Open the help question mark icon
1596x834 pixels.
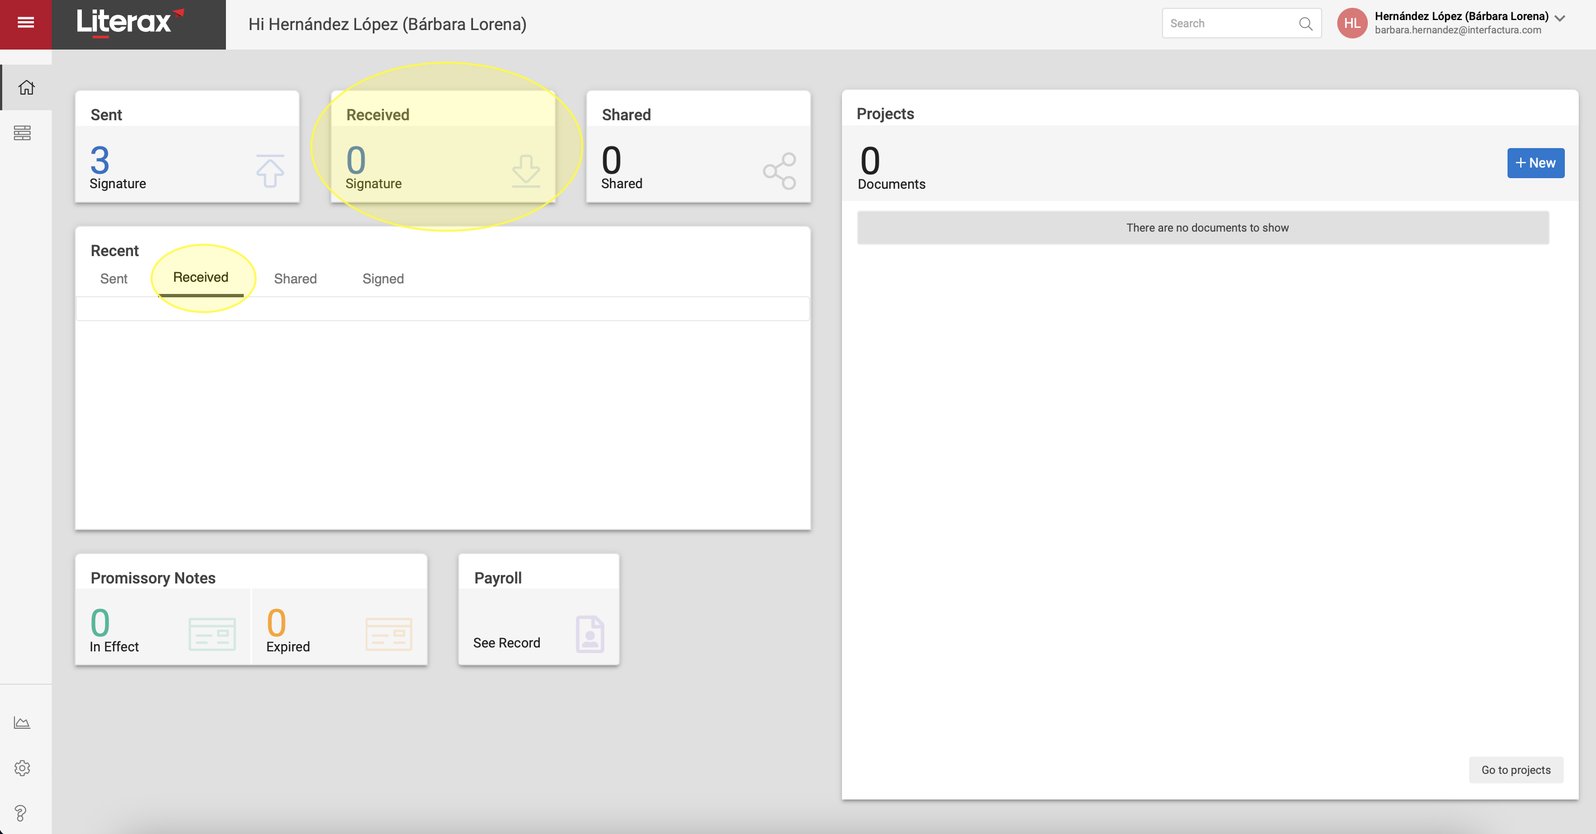(21, 813)
